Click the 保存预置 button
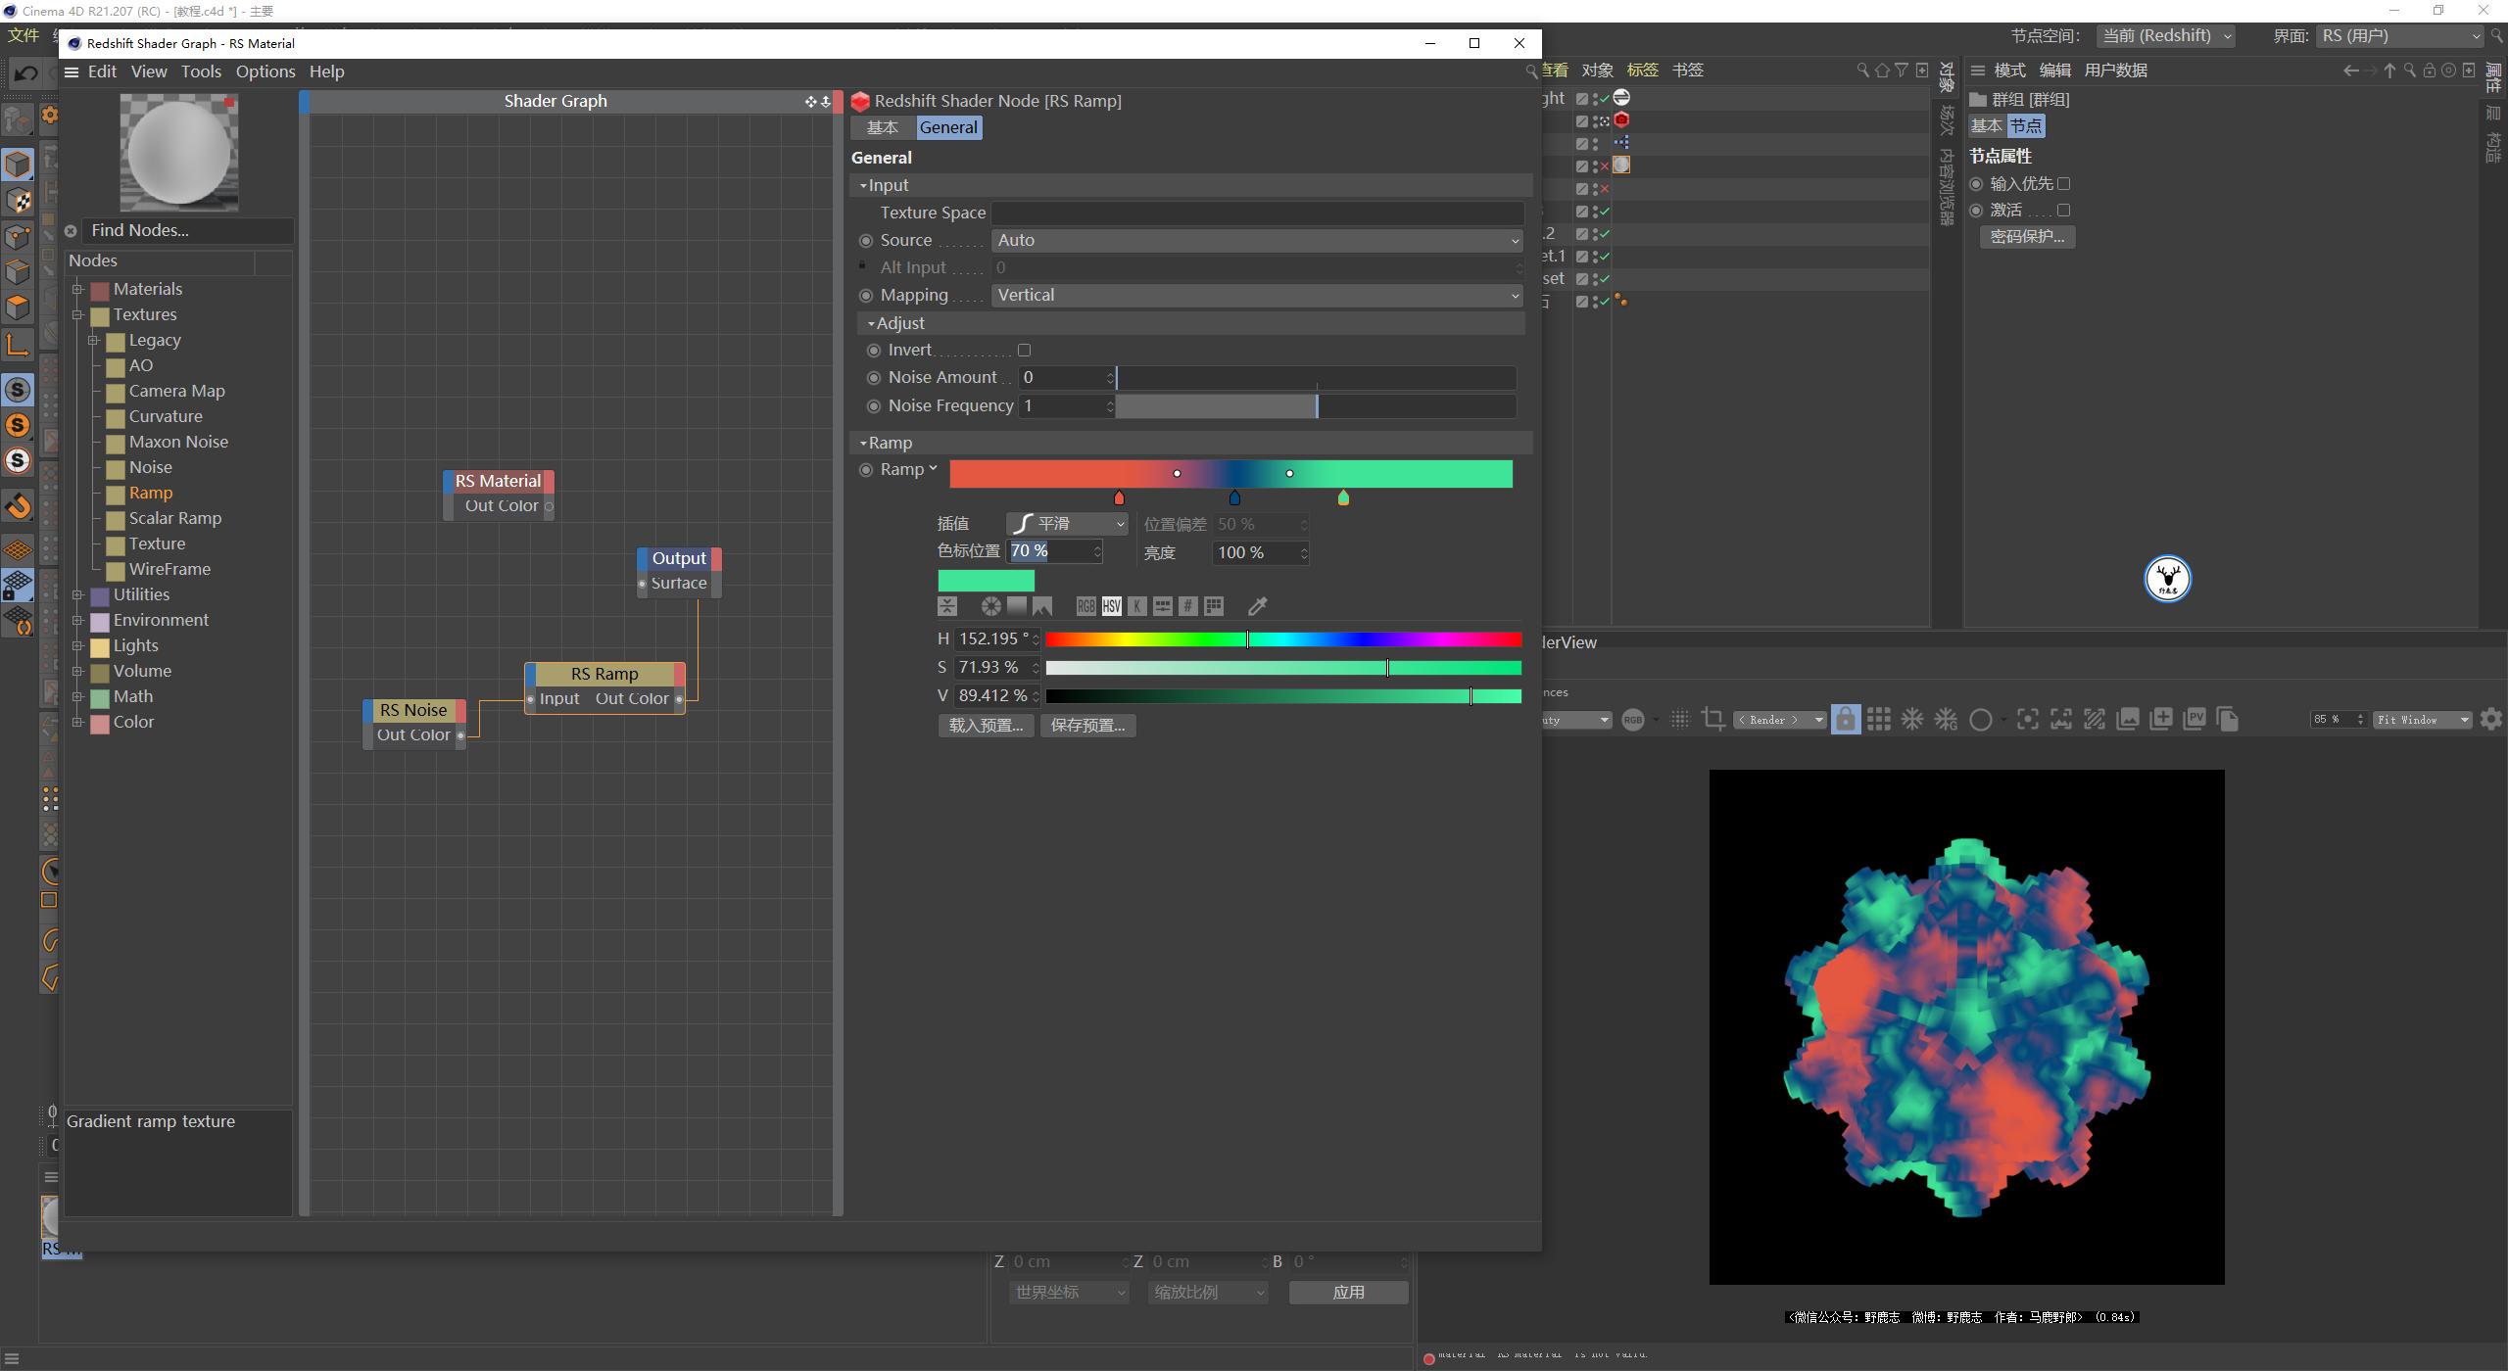Screen dimensions: 2508x1371 [1086, 725]
